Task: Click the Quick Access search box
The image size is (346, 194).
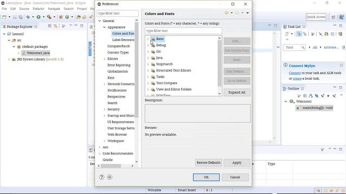Action: coord(316,17)
